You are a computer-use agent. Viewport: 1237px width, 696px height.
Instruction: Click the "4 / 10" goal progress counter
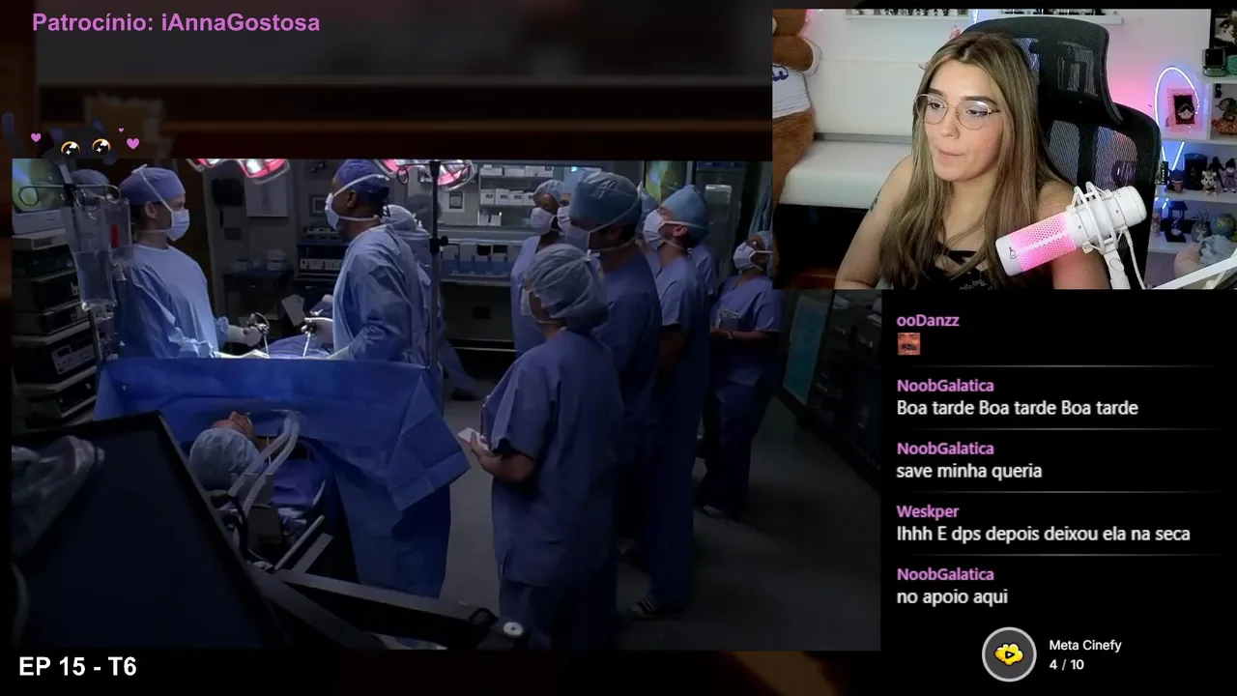point(1066,665)
